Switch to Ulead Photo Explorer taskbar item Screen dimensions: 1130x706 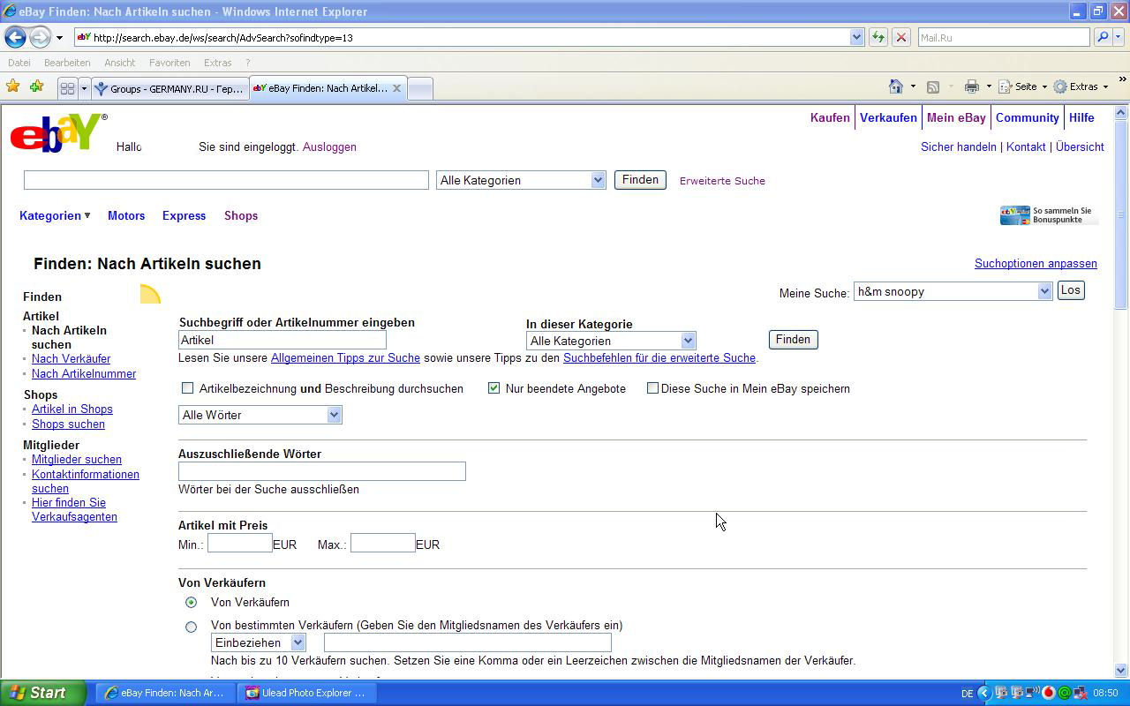(x=306, y=693)
